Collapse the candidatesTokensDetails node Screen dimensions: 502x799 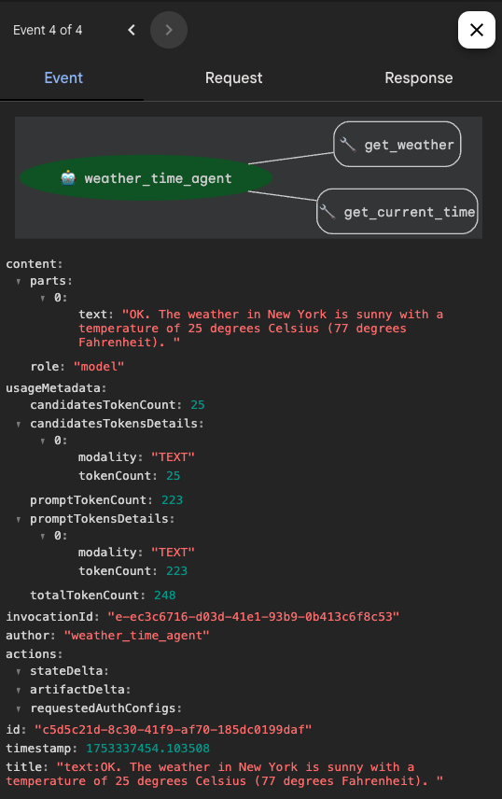tap(19, 424)
